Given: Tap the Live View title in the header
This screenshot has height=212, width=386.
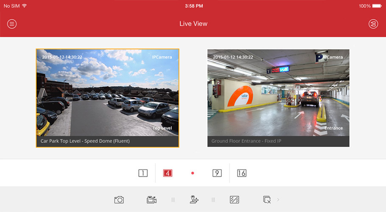Looking at the screenshot, I should (193, 24).
